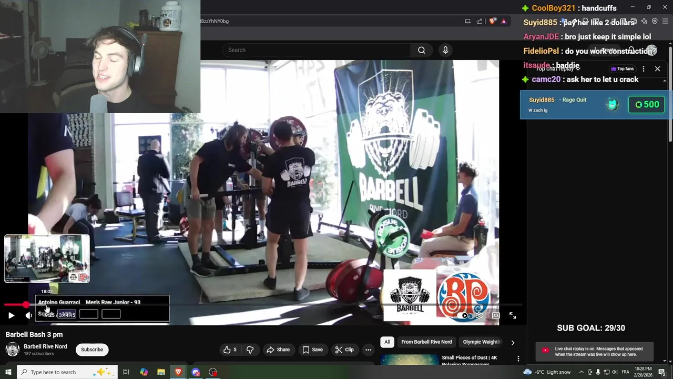
Task: Expand Top chat replay dropdown
Action: [558, 68]
